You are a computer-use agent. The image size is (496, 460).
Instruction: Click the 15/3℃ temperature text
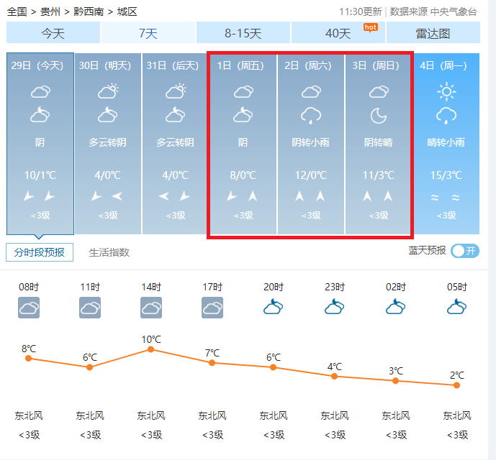[x=446, y=175]
